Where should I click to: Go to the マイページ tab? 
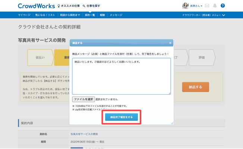click(x=24, y=15)
